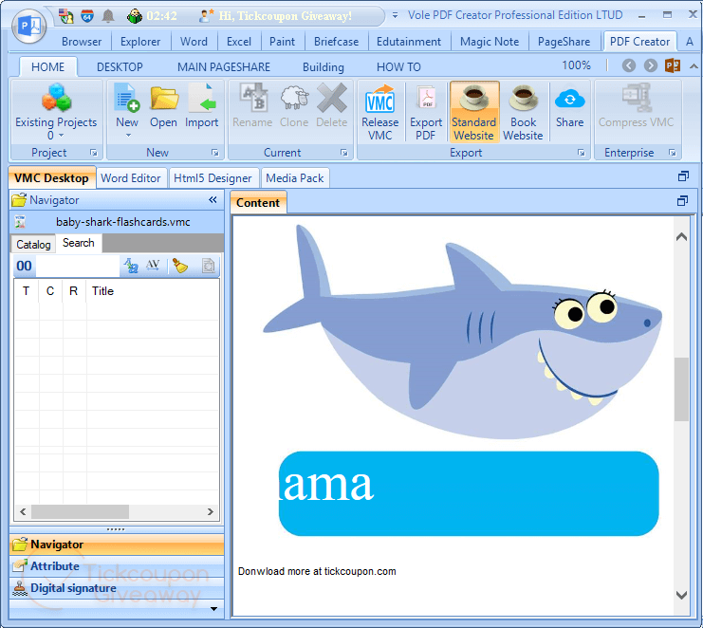Expand the navigation pane options arrow
This screenshot has height=628, width=703.
[213, 609]
